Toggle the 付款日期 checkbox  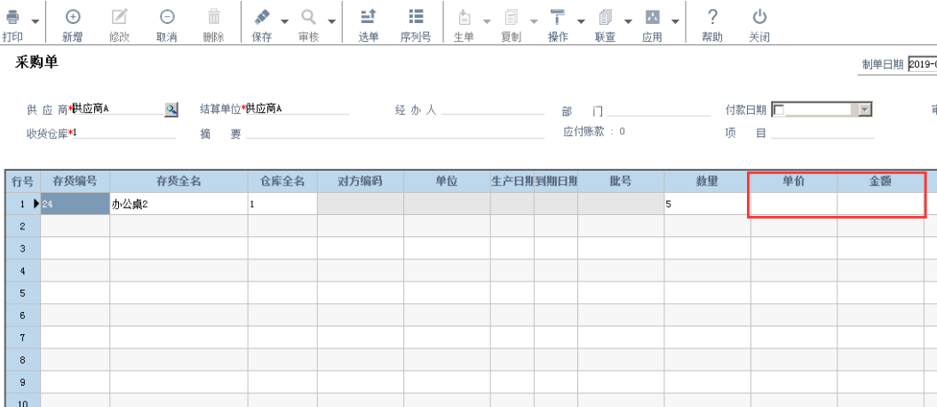click(x=779, y=109)
